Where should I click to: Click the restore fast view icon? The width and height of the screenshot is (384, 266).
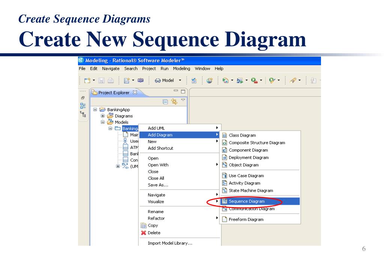(x=83, y=98)
